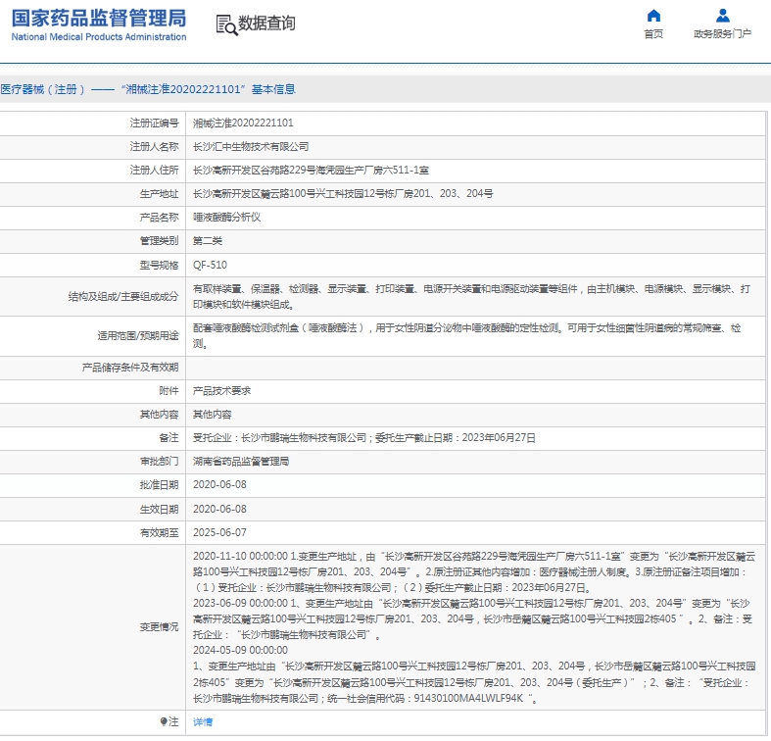
Task: Select remark text 受托企业：长沙市鹏瑞生物科技有限公司
Action: pos(280,438)
